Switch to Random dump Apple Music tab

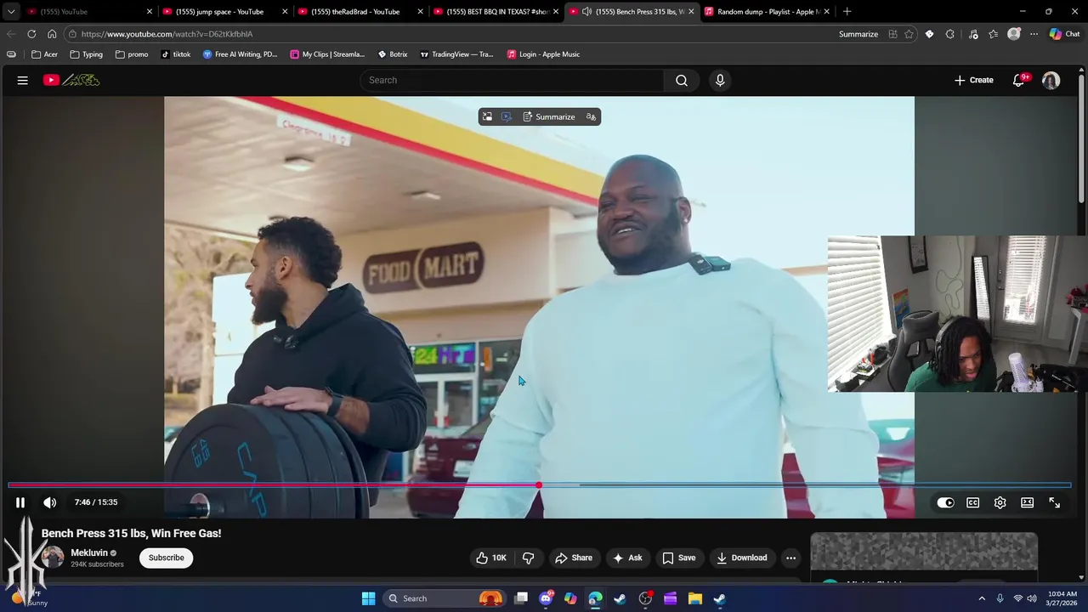point(768,12)
